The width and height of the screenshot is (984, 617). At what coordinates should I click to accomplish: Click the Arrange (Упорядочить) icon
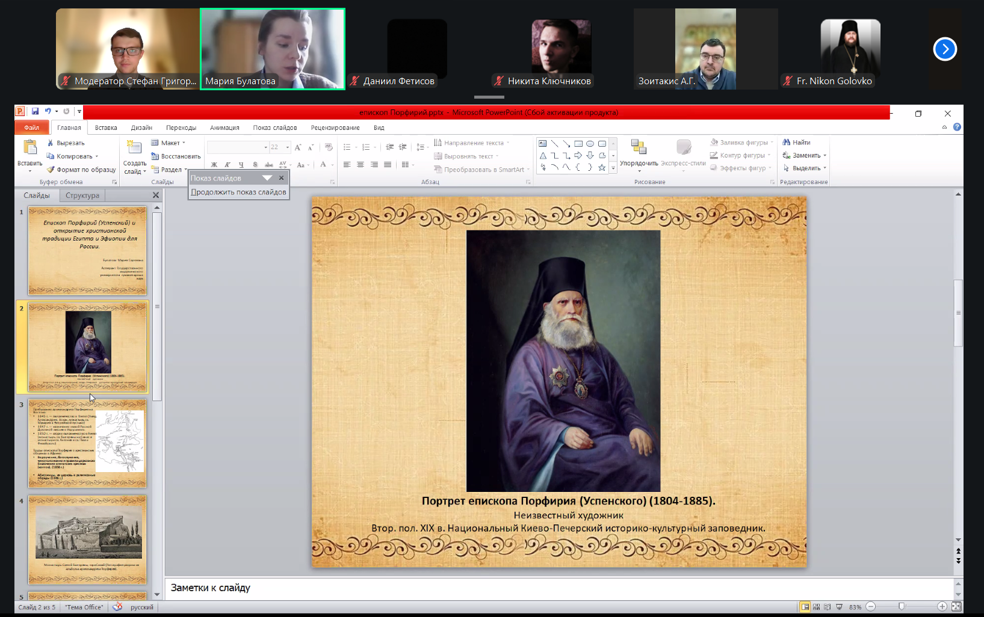[639, 147]
